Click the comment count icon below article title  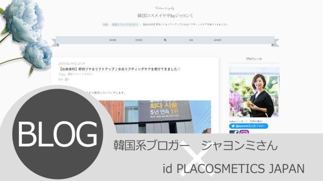60,80
